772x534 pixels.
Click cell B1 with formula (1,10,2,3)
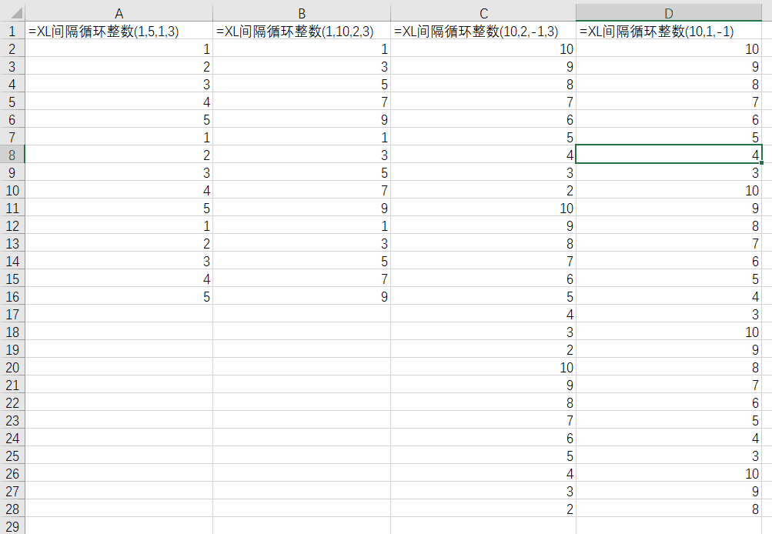(302, 31)
